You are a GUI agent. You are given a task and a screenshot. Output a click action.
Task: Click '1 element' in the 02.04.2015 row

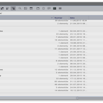click(63, 31)
